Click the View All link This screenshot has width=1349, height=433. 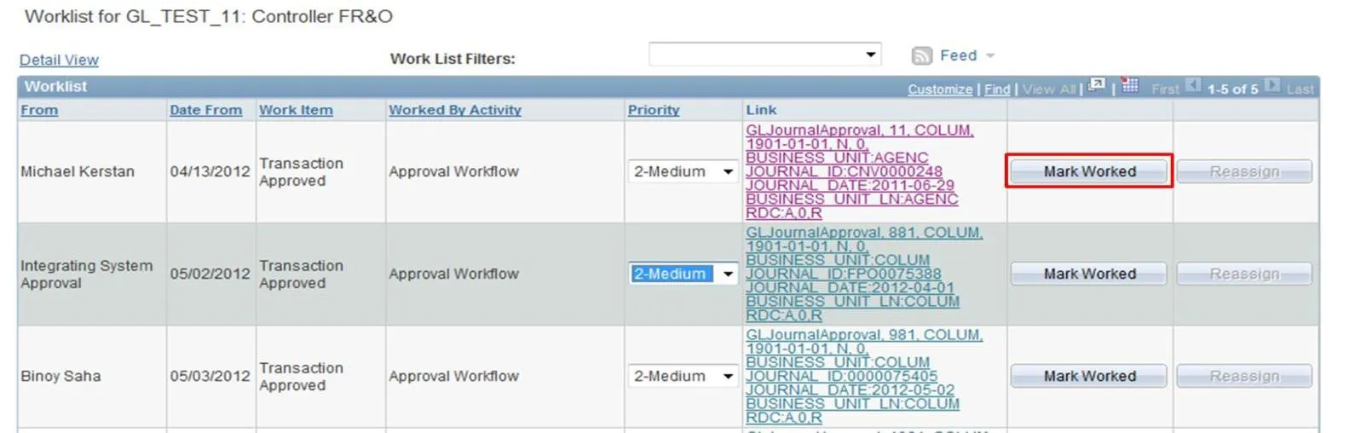coord(1049,89)
